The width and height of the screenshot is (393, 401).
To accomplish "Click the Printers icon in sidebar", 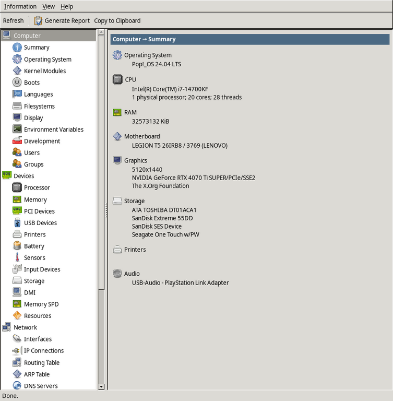I will click(x=17, y=234).
